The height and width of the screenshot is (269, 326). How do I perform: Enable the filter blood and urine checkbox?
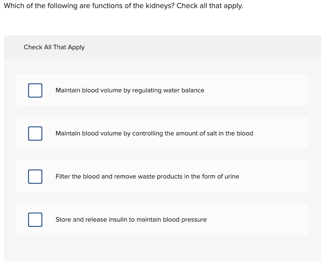pyautogui.click(x=35, y=176)
